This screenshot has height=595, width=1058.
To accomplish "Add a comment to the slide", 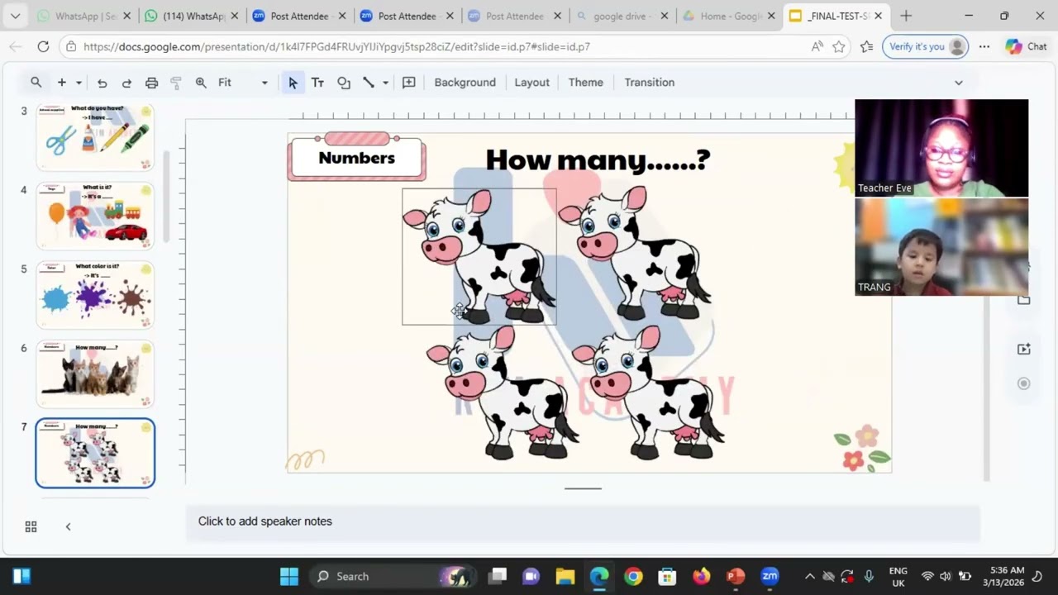I will [408, 83].
